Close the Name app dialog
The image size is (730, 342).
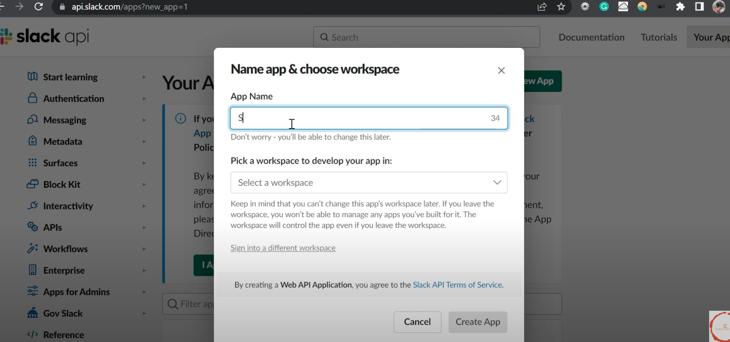[501, 71]
